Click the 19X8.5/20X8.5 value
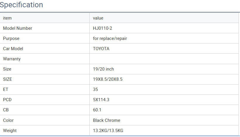This screenshot has width=240, height=137. click(x=107, y=79)
